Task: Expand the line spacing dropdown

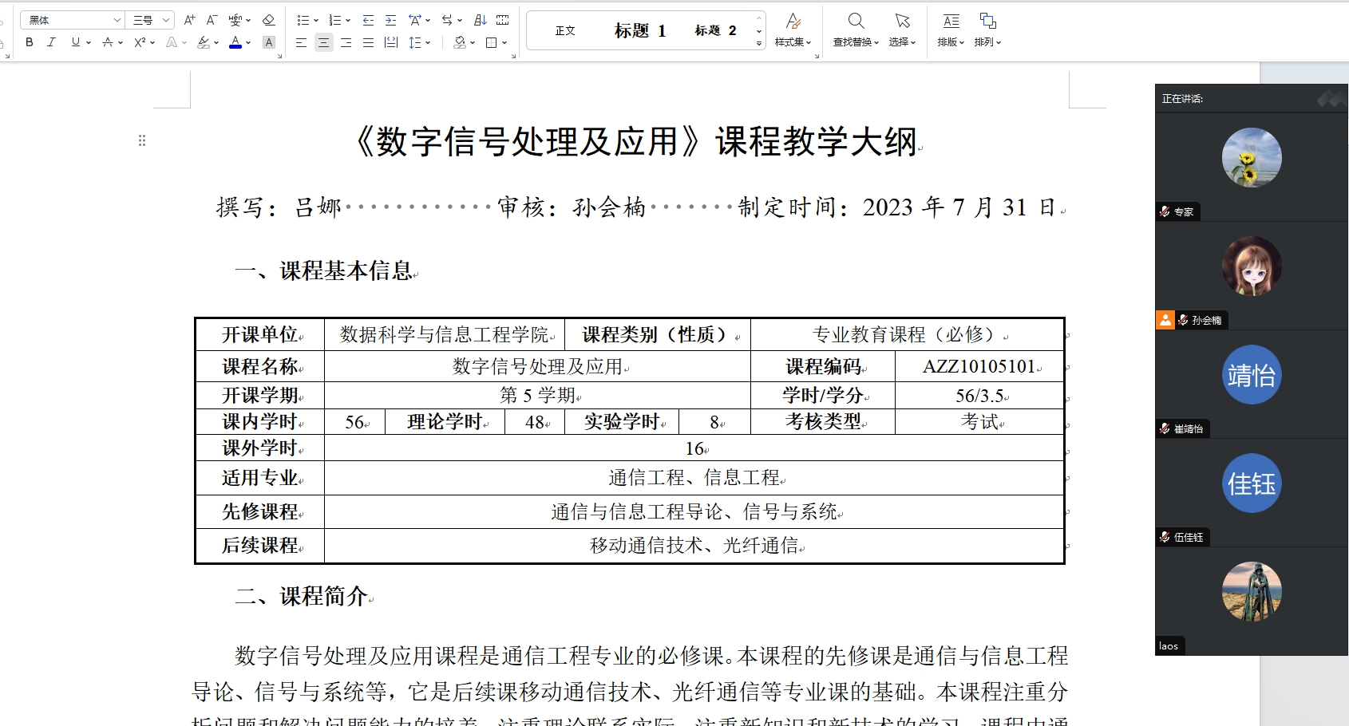Action: pyautogui.click(x=429, y=42)
